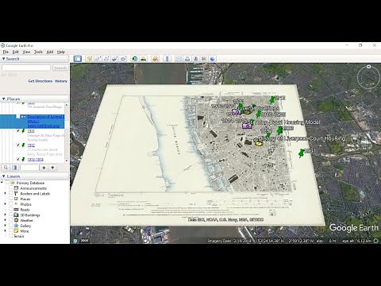Click the Places panel scrollbar

click(x=67, y=133)
